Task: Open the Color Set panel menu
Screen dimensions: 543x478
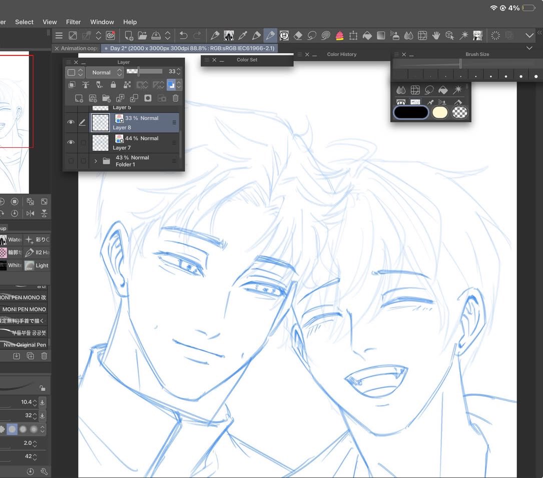Action: pos(206,60)
